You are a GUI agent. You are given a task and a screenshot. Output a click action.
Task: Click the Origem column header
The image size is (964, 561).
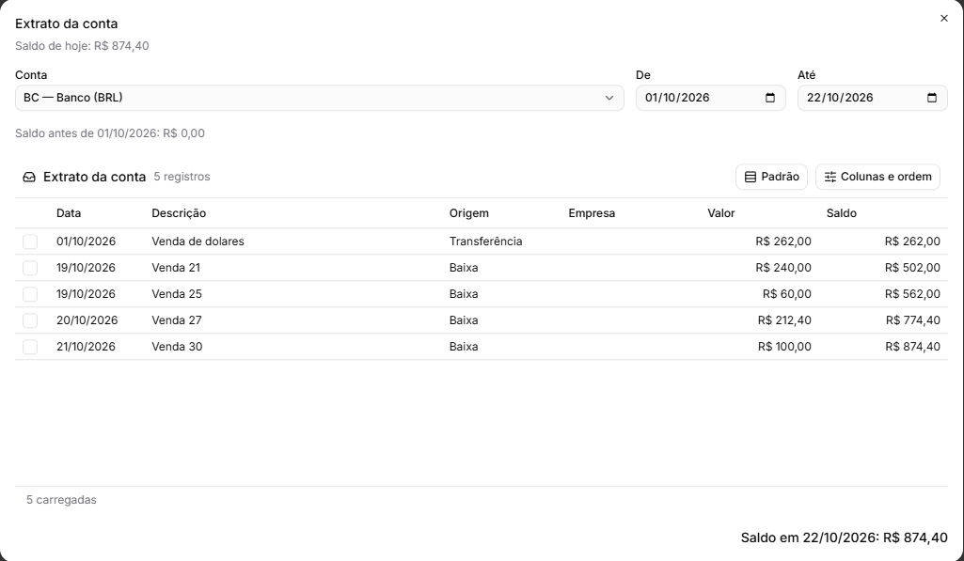point(469,213)
